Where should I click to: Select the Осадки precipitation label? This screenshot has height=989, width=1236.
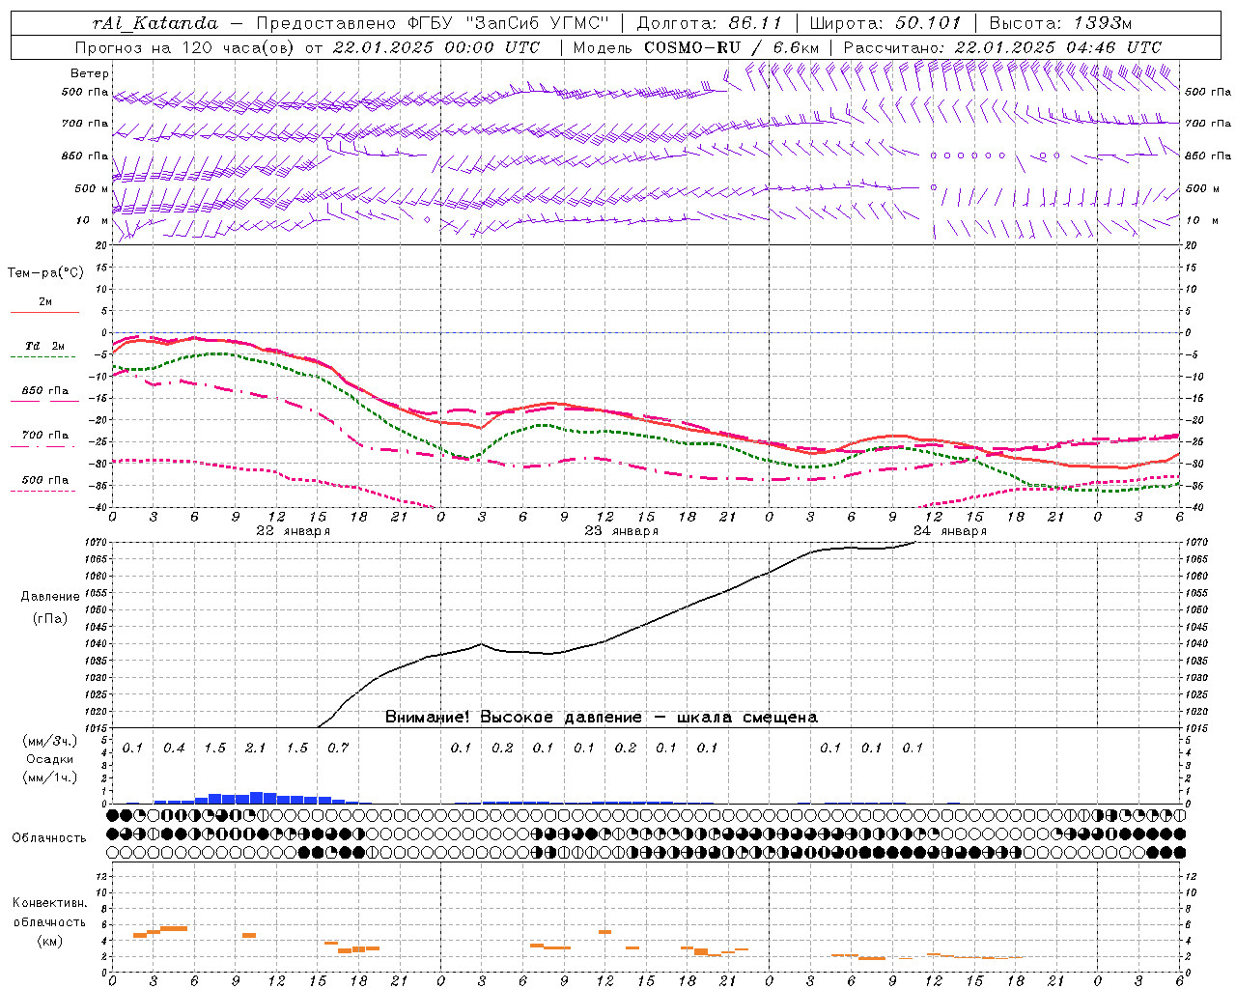point(49,759)
